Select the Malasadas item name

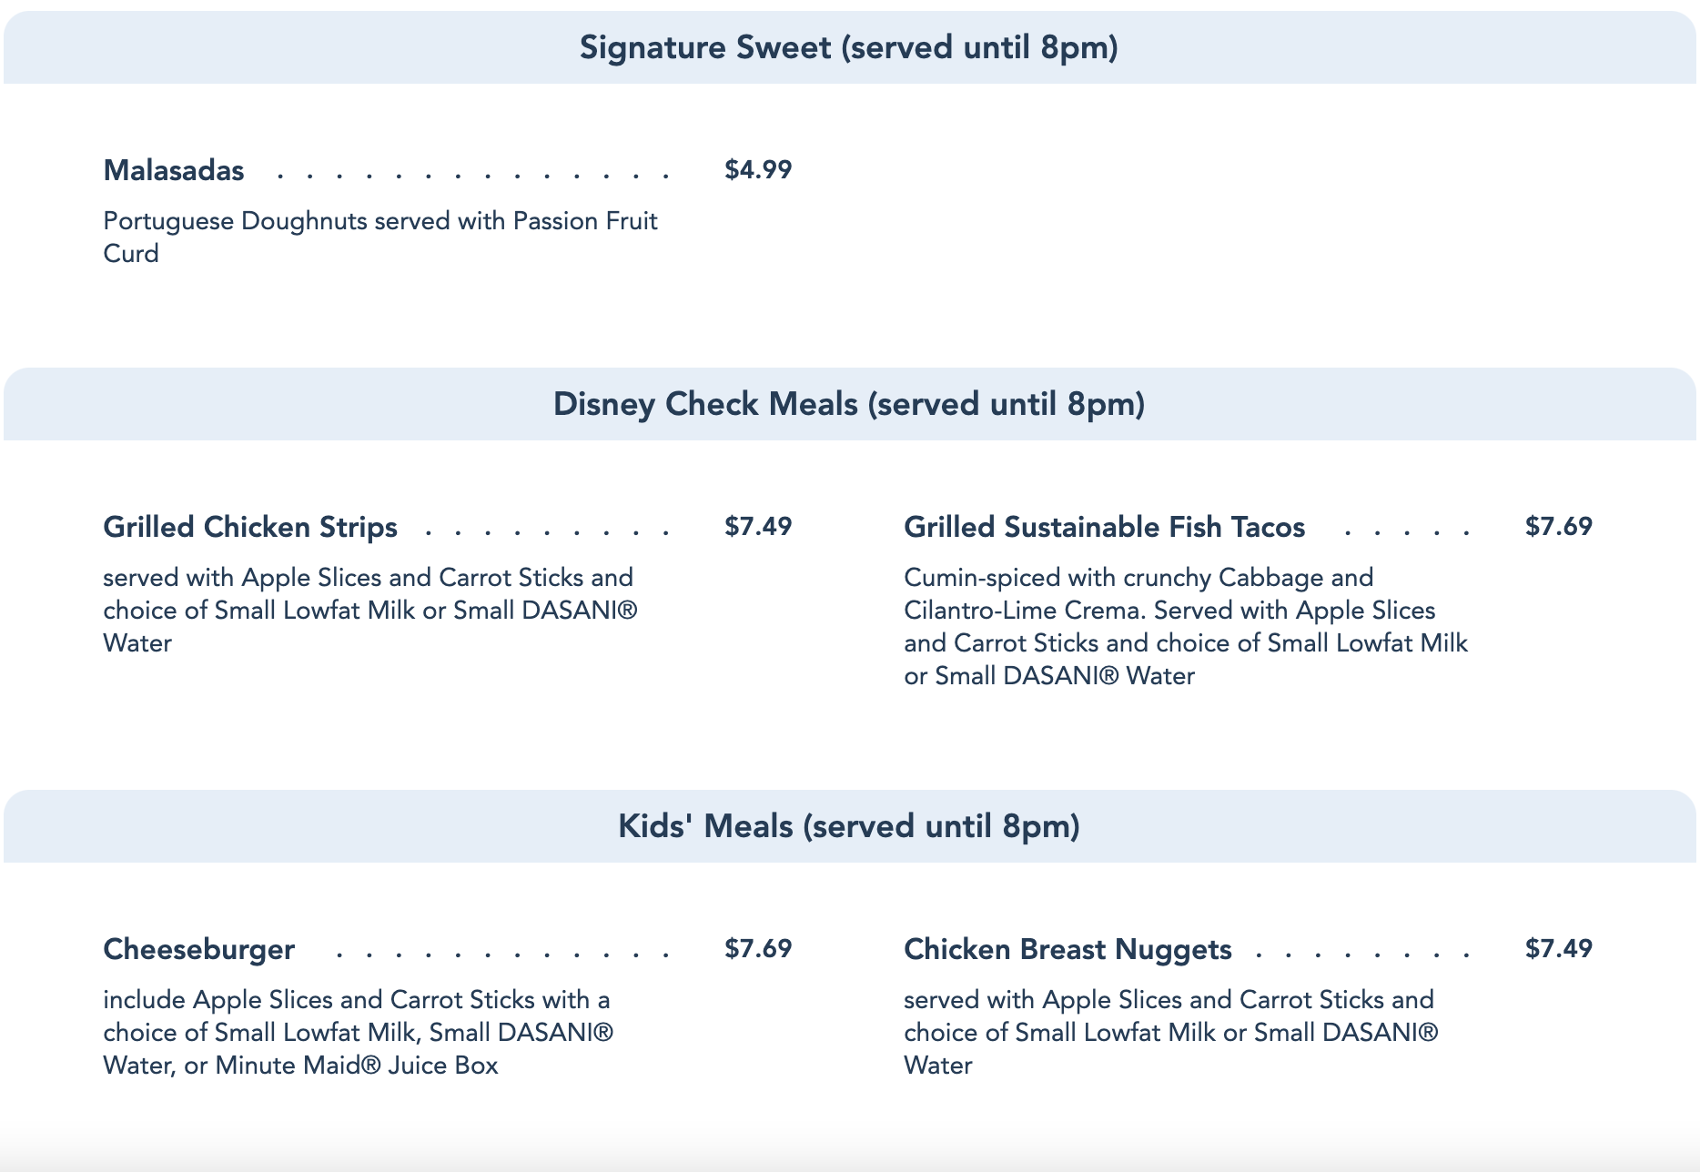coord(174,170)
